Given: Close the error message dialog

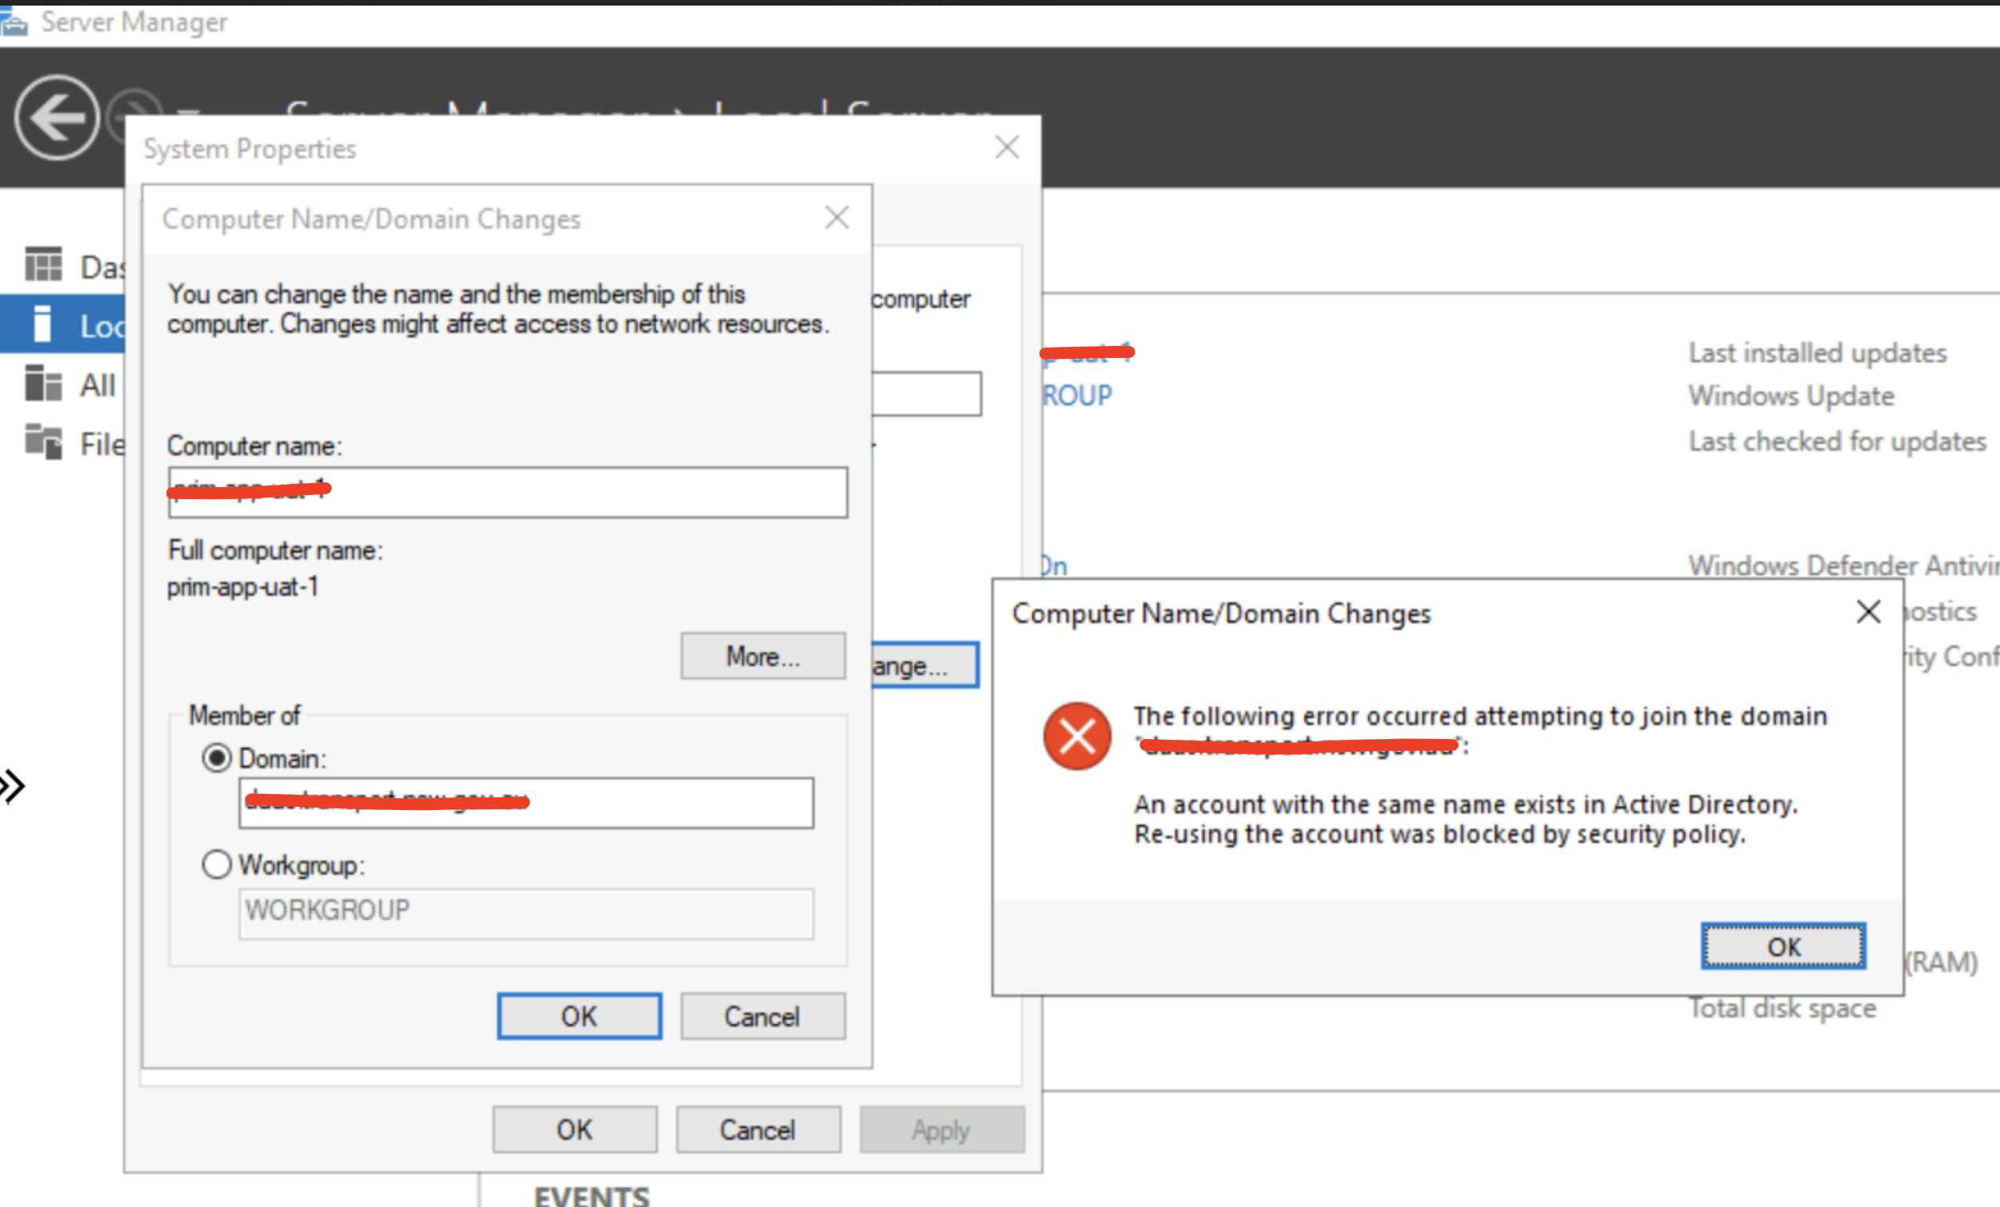Looking at the screenshot, I should [1868, 612].
